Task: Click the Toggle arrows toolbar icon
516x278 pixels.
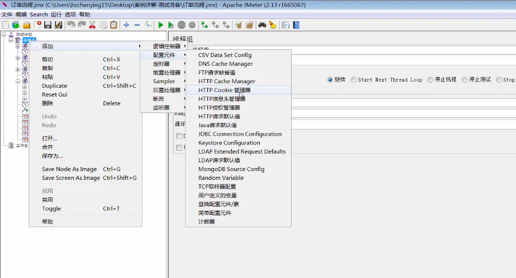Action: click(x=148, y=25)
